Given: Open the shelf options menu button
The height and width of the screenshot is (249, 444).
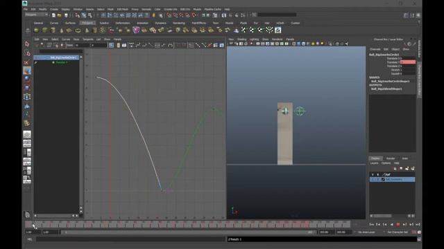Looking at the screenshot, I should 28,30.
